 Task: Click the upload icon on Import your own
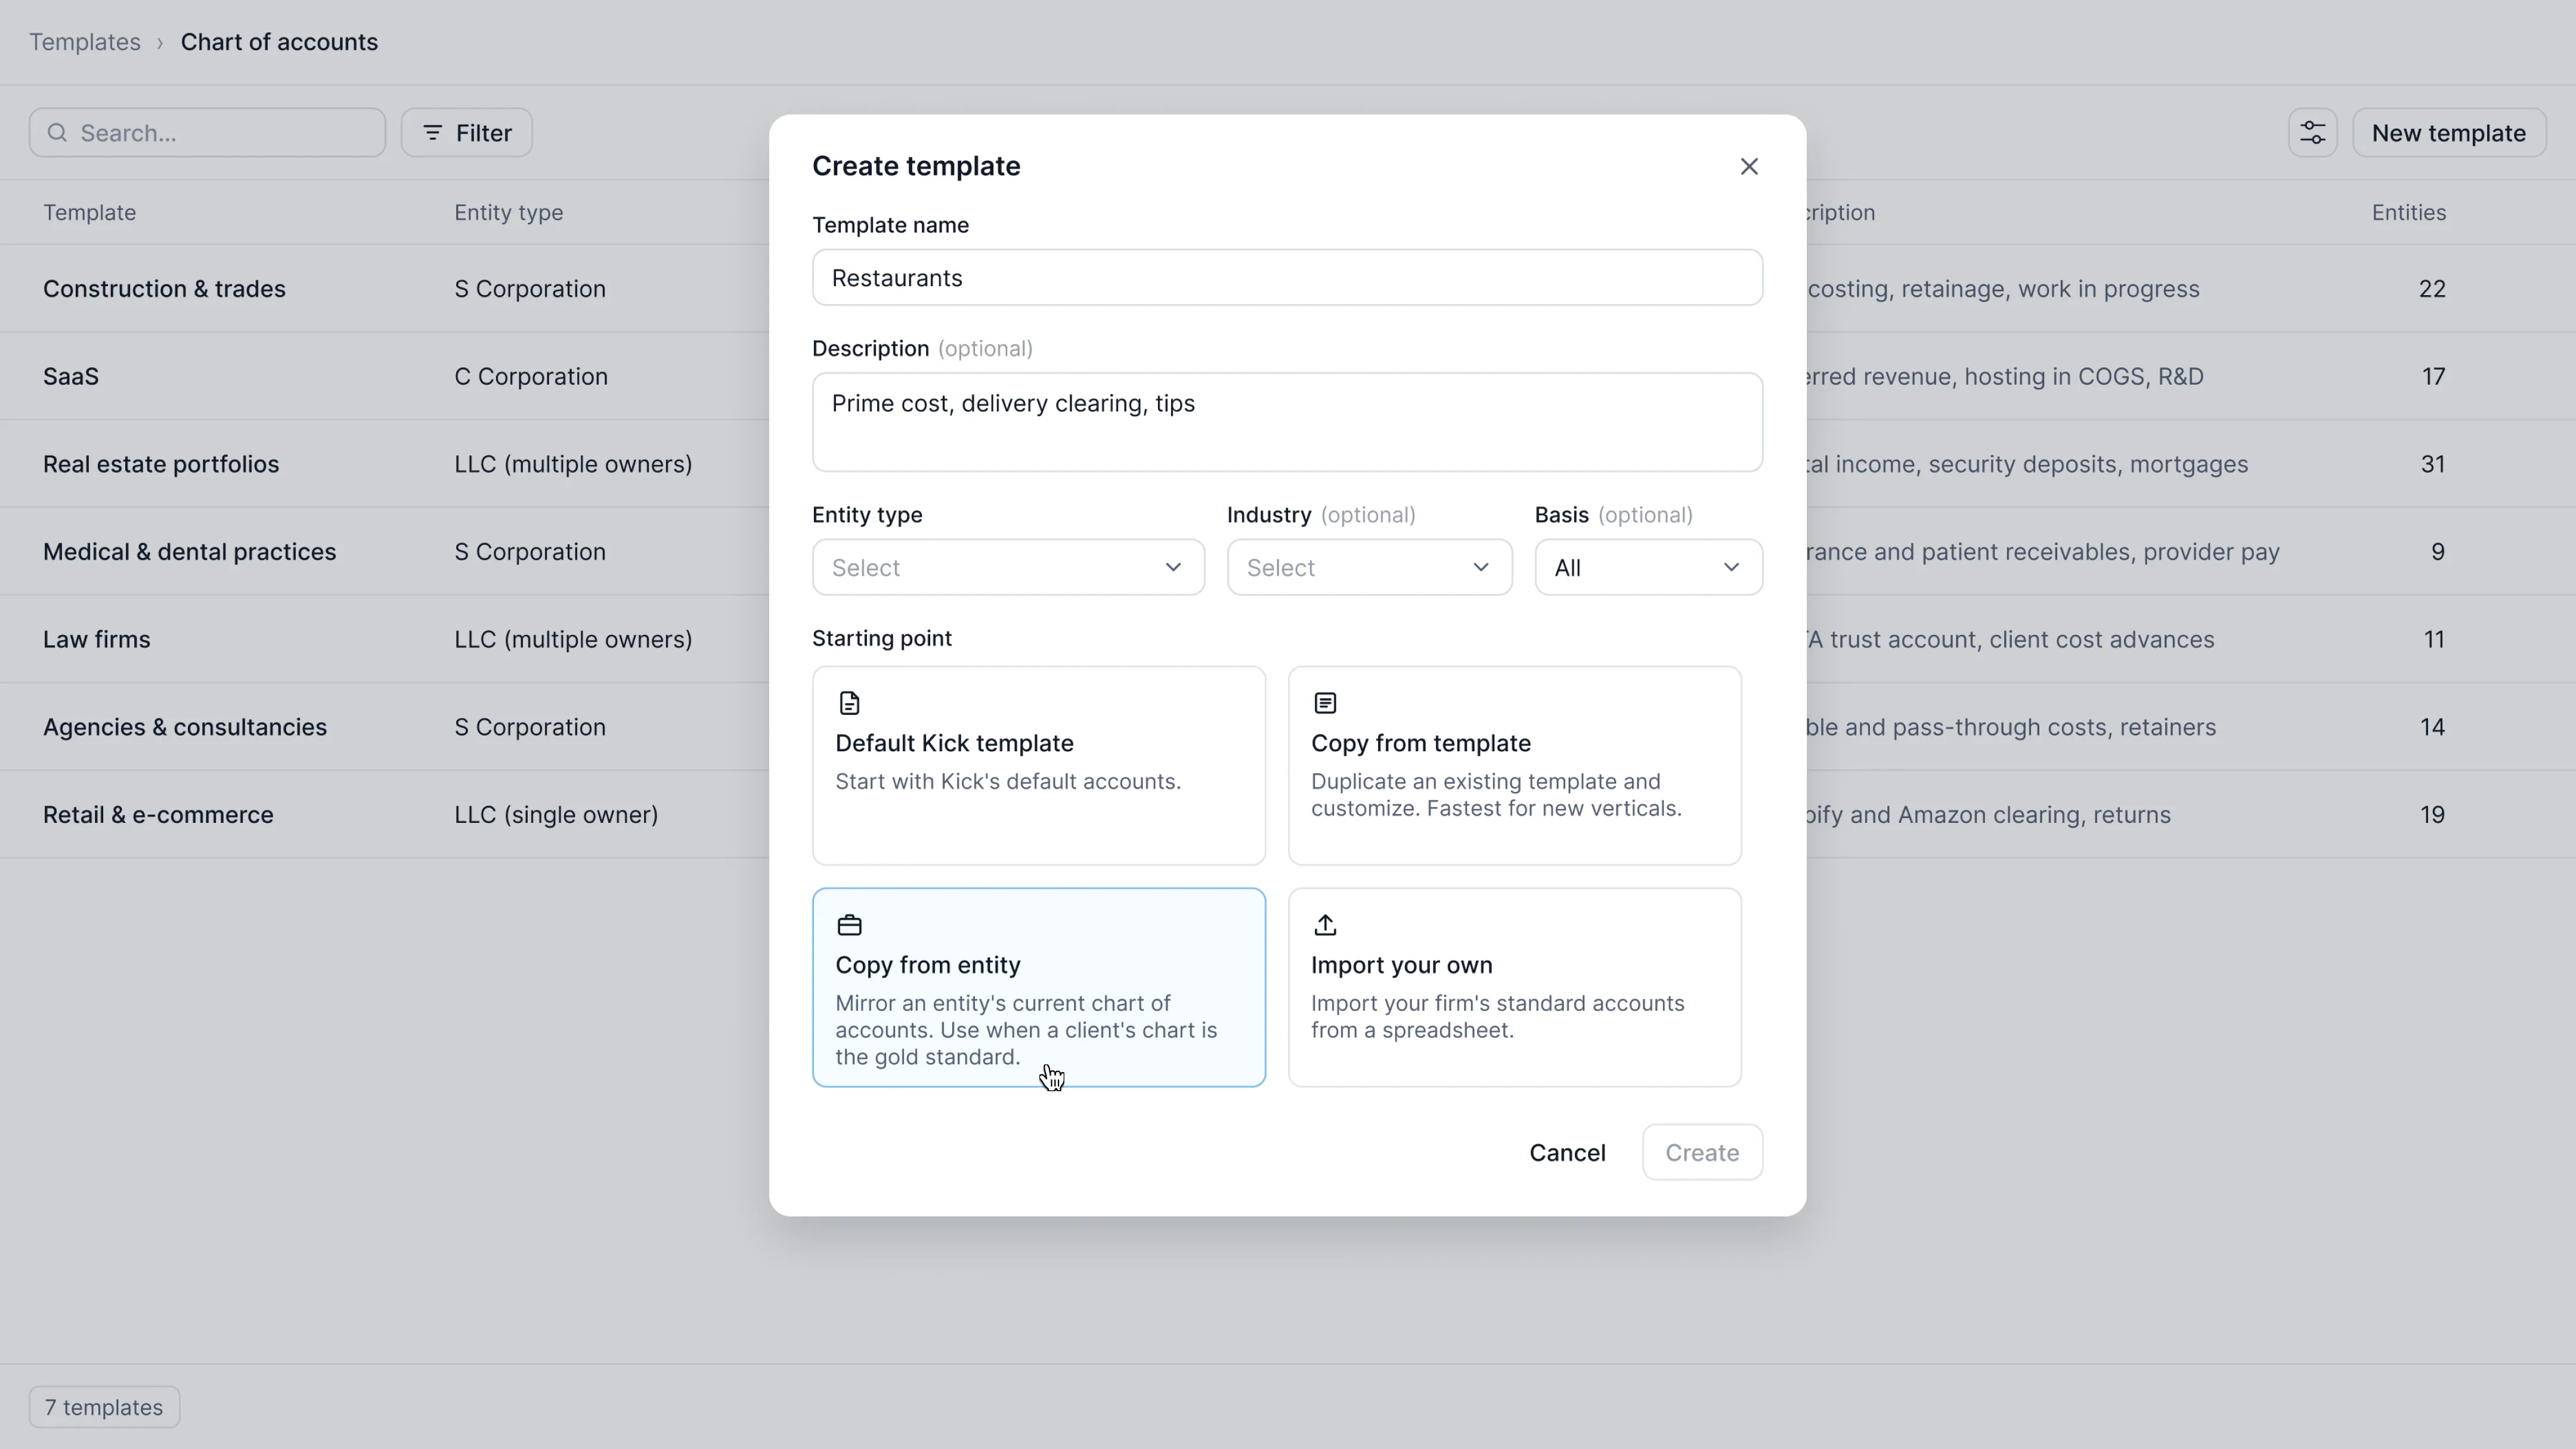coord(1325,925)
